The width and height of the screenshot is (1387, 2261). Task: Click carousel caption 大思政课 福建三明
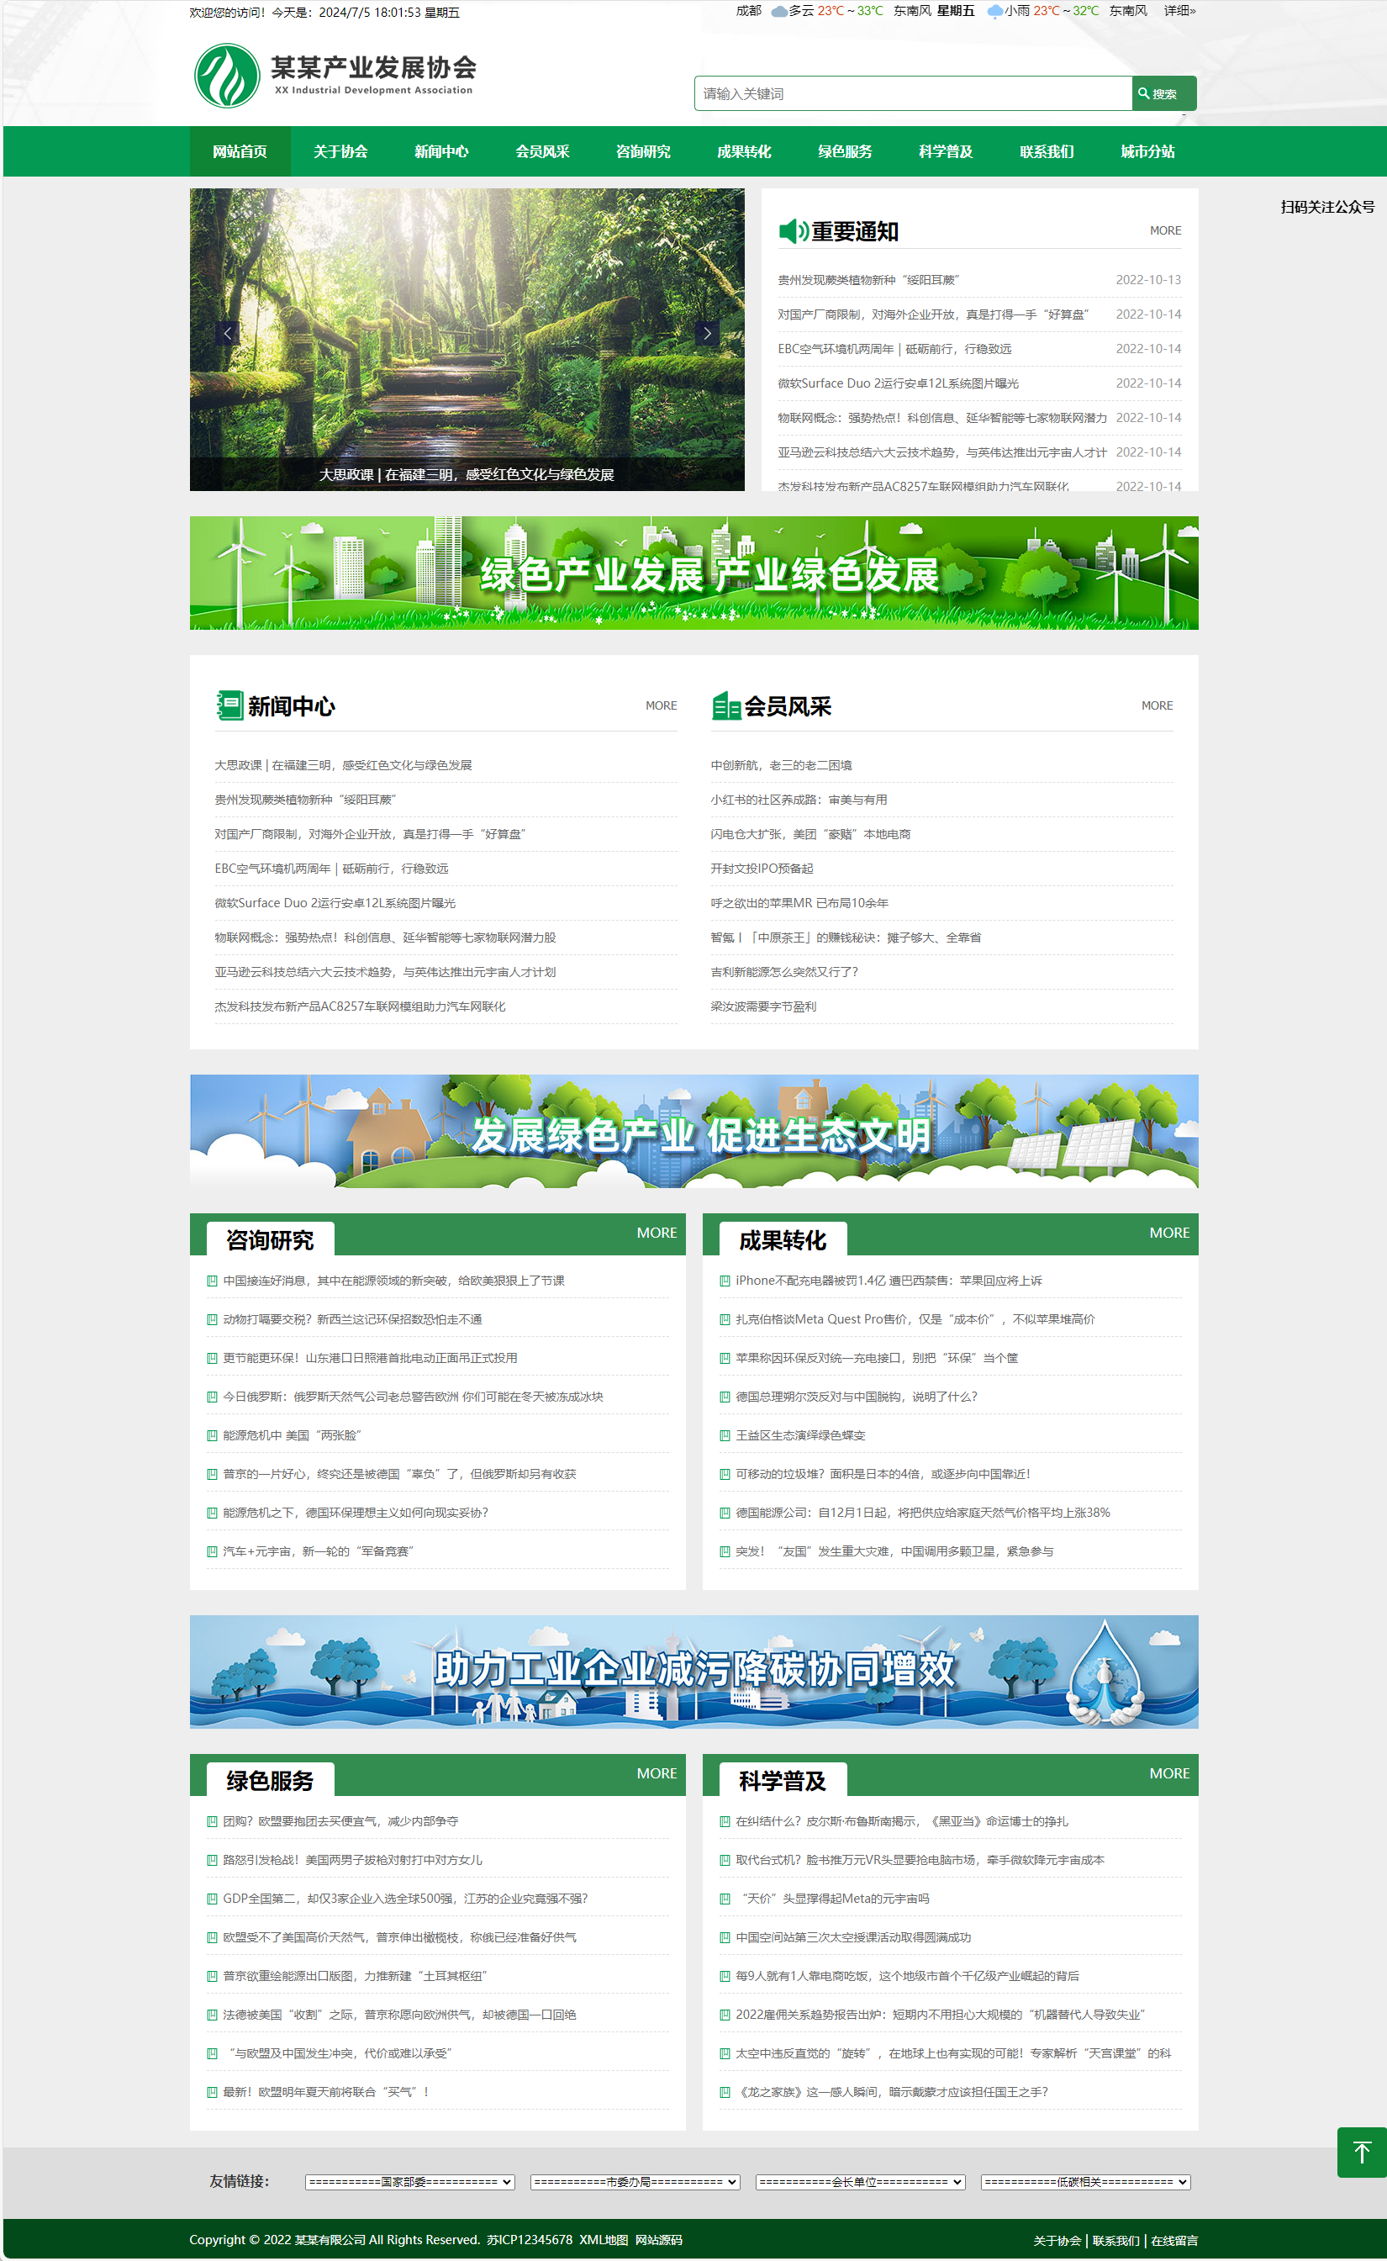click(467, 474)
